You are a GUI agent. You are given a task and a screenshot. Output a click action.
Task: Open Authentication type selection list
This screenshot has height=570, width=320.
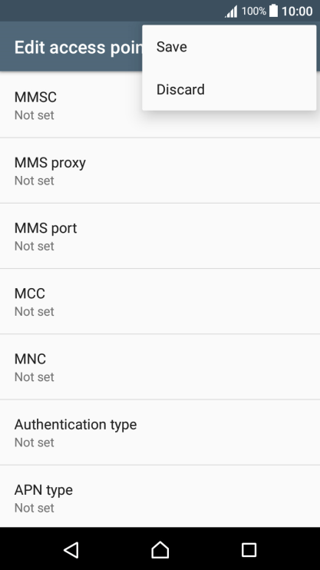coord(160,432)
